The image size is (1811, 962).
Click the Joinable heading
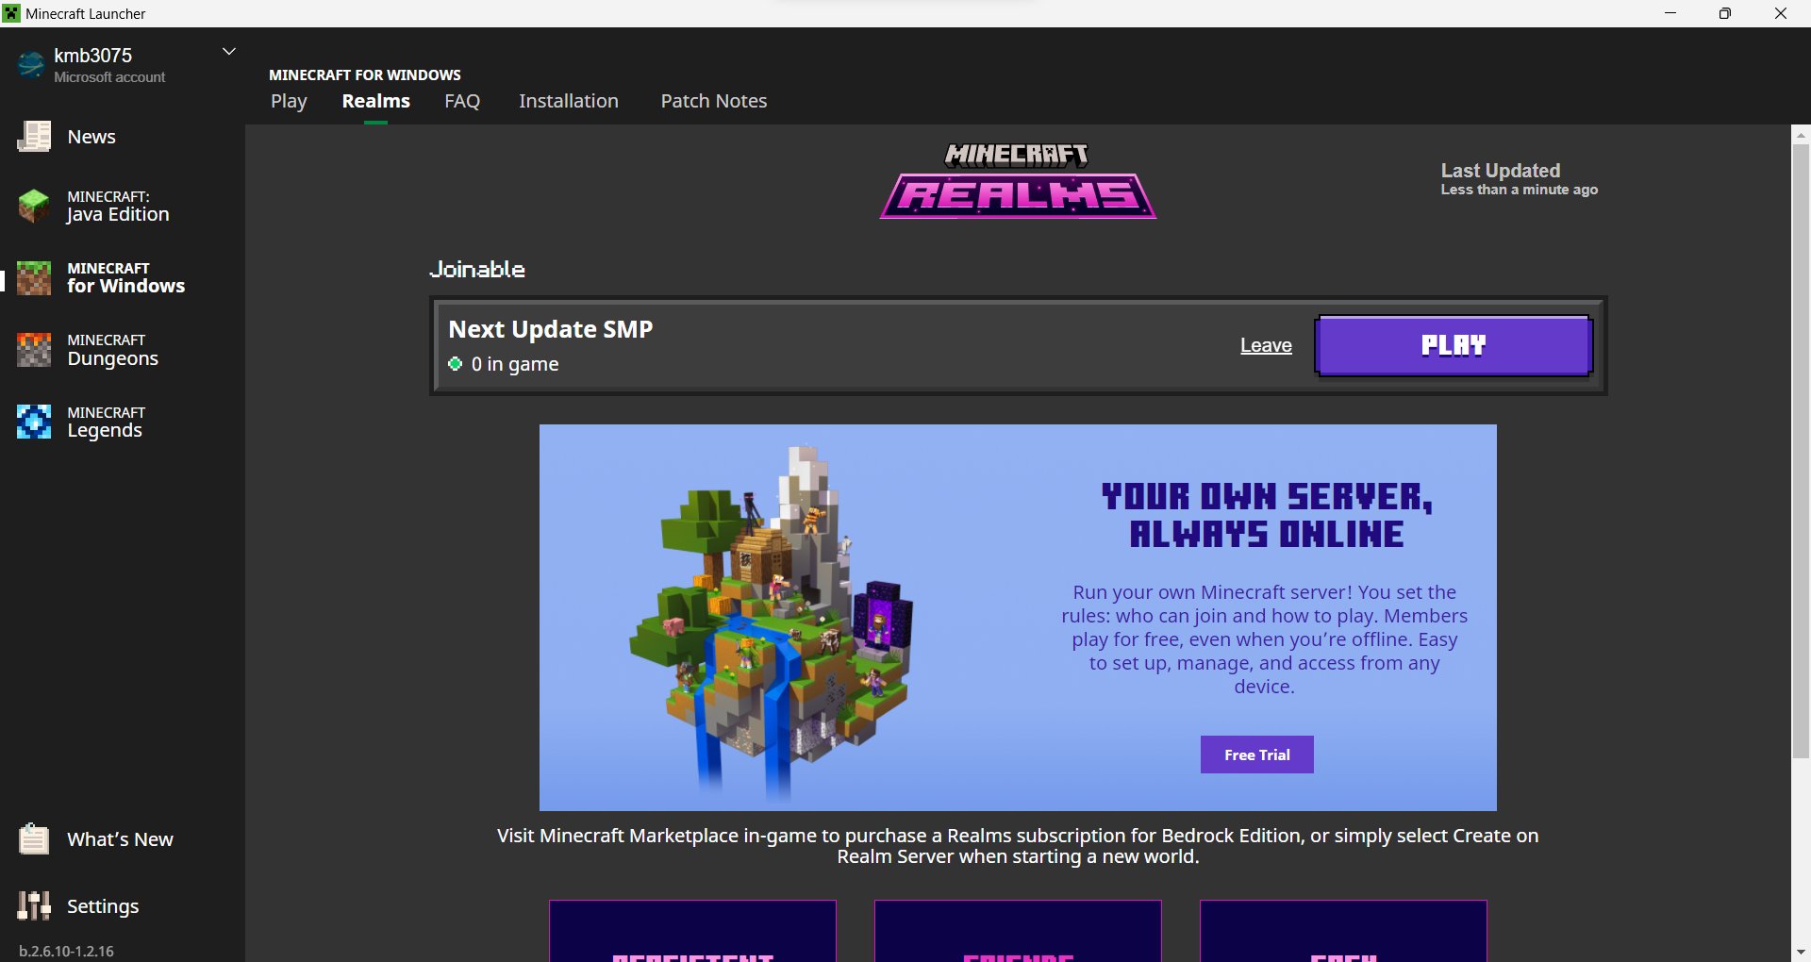[477, 270]
